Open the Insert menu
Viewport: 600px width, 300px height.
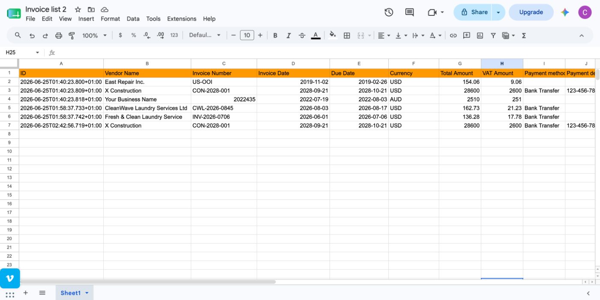(86, 19)
